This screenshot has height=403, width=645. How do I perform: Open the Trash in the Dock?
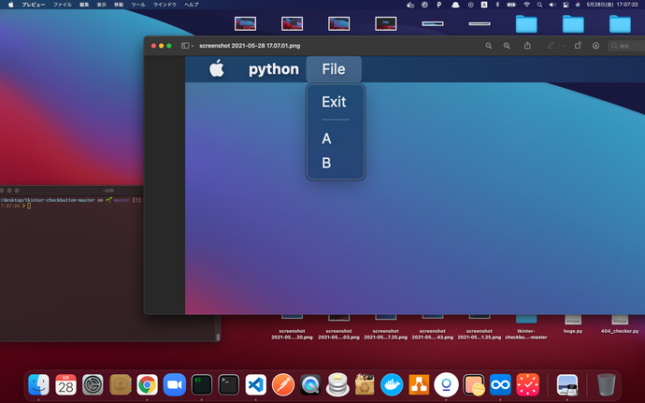pos(606,383)
